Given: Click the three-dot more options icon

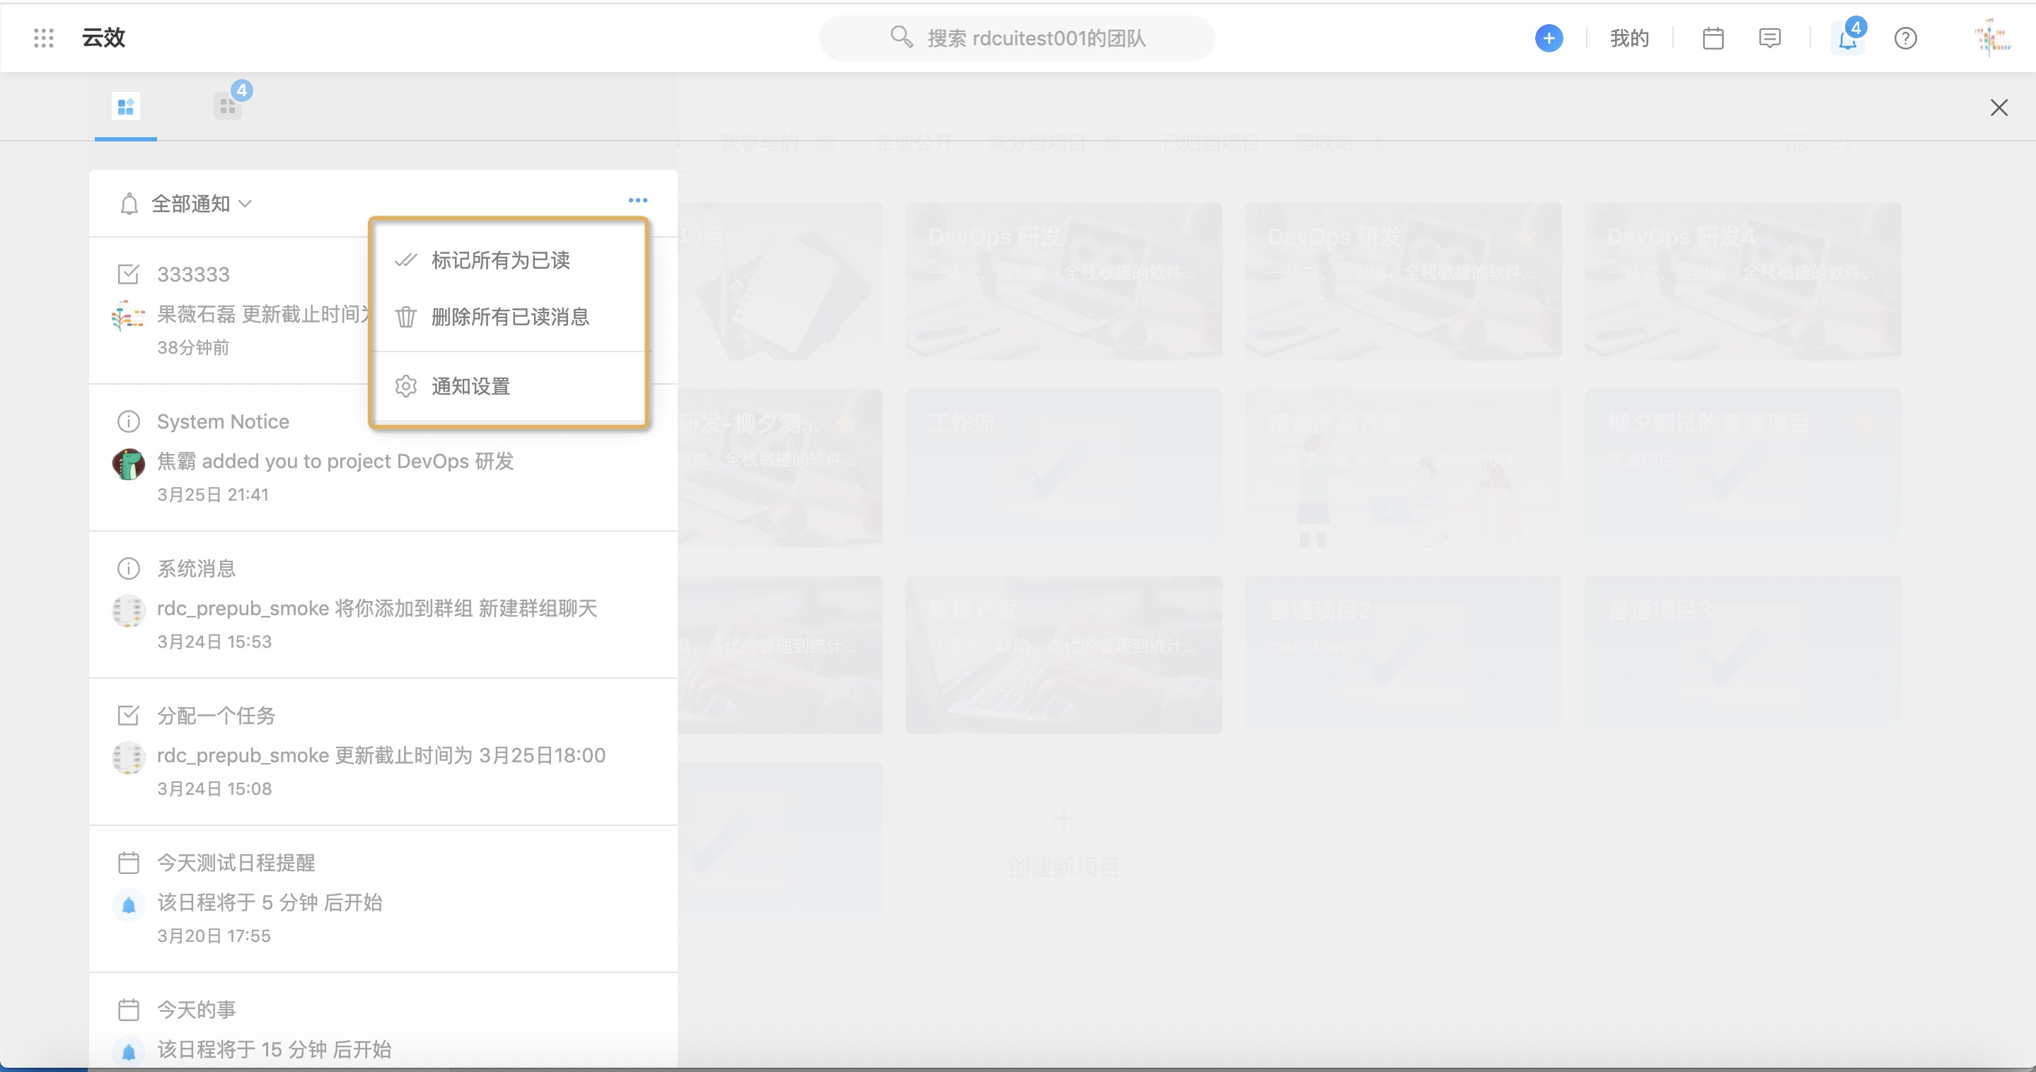Looking at the screenshot, I should tap(638, 200).
